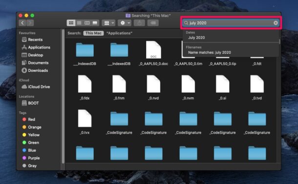
Task: Go forward with the right chevron button
Action: (30, 23)
